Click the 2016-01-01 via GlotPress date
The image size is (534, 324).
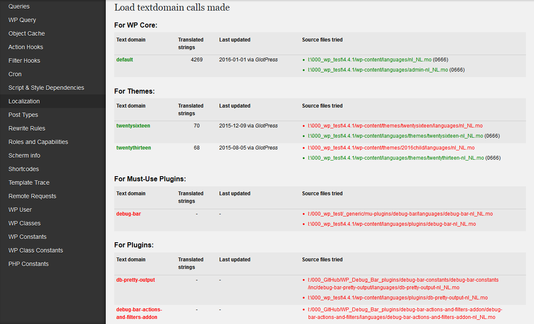[x=248, y=60]
